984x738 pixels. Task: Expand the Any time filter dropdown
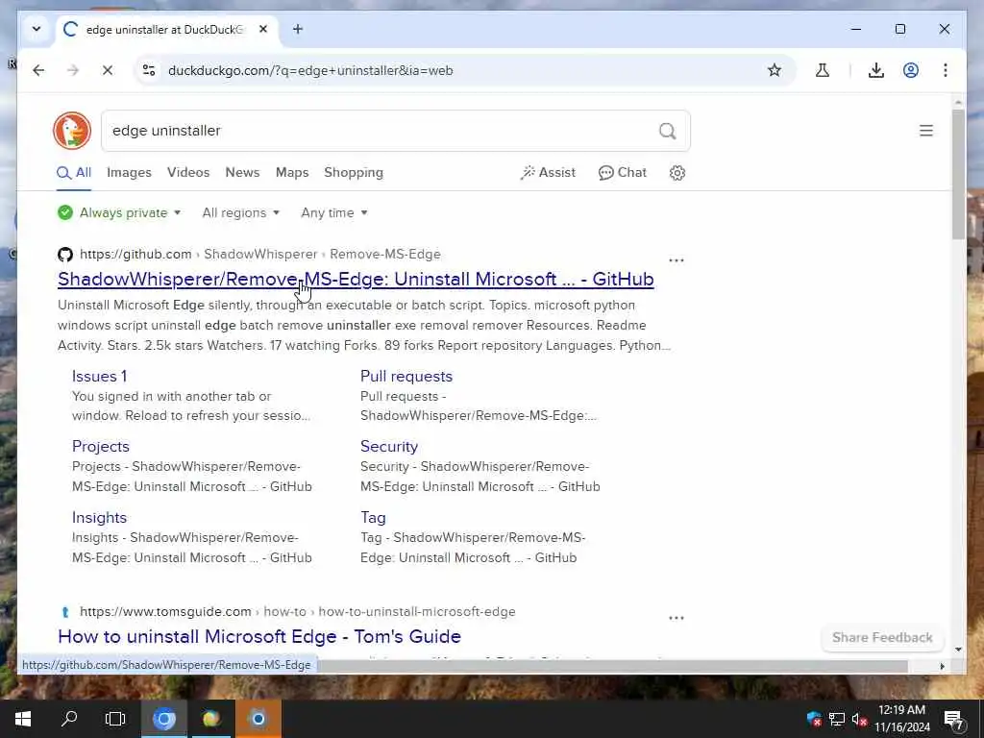[334, 212]
